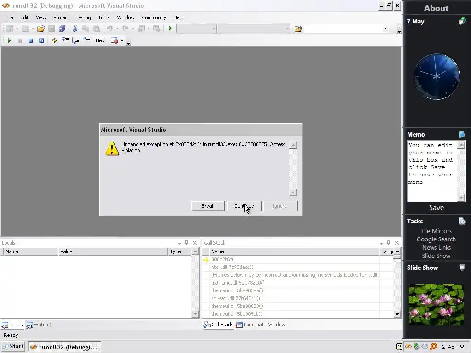This screenshot has height=353, width=471.
Task: Click the Break button in dialog
Action: tap(208, 206)
